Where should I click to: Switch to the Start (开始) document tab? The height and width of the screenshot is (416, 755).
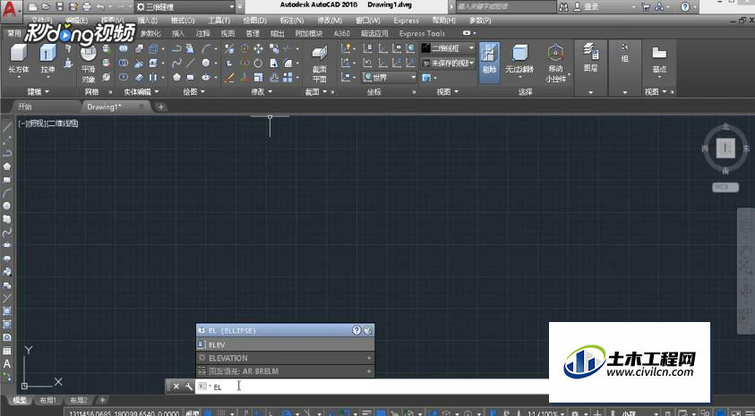coord(24,106)
